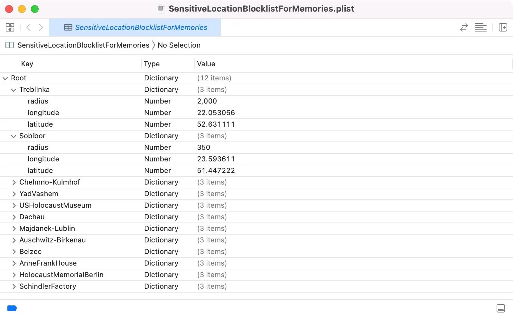Click the Number type of Sobibor latitude
This screenshot has width=513, height=317.
[157, 170]
